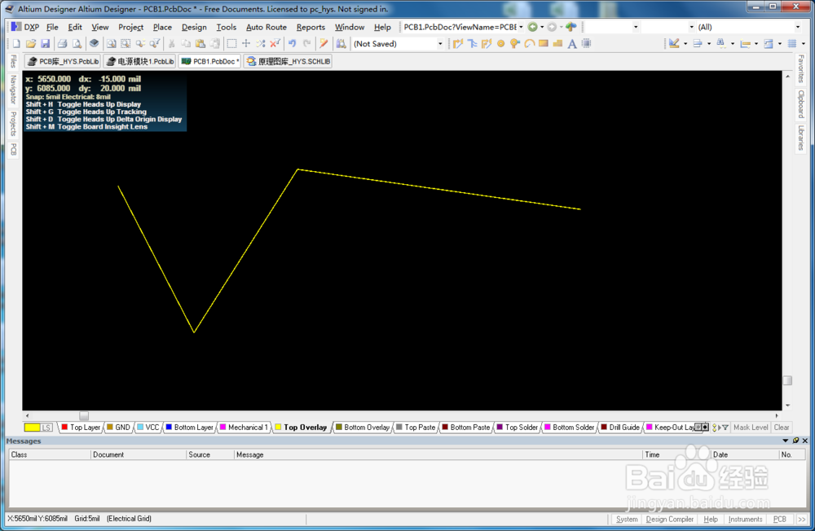Viewport: 815px width, 531px height.
Task: Open a file with the folder icon
Action: pos(31,44)
